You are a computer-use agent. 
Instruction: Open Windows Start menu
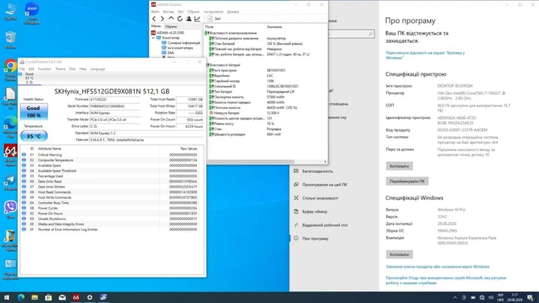pos(7,297)
